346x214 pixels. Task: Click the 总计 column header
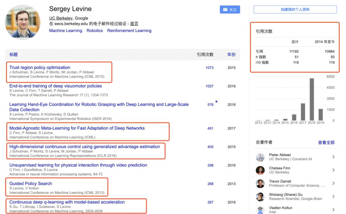[x=295, y=42]
